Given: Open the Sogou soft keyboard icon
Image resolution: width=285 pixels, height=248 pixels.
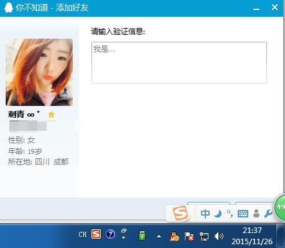Looking at the screenshot, I should click(x=243, y=214).
